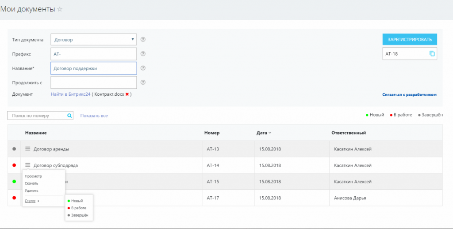The image size is (453, 229).
Task: Click the red status dot of AT-17 row
Action: (14, 198)
